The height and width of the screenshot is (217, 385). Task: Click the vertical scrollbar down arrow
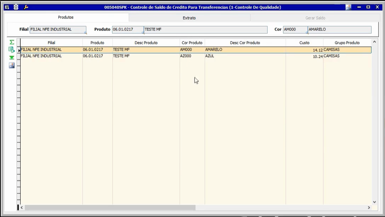click(374, 202)
